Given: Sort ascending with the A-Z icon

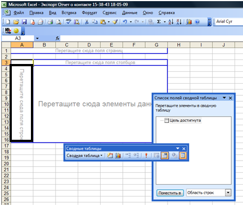Looking at the screenshot, I should click(x=170, y=22).
